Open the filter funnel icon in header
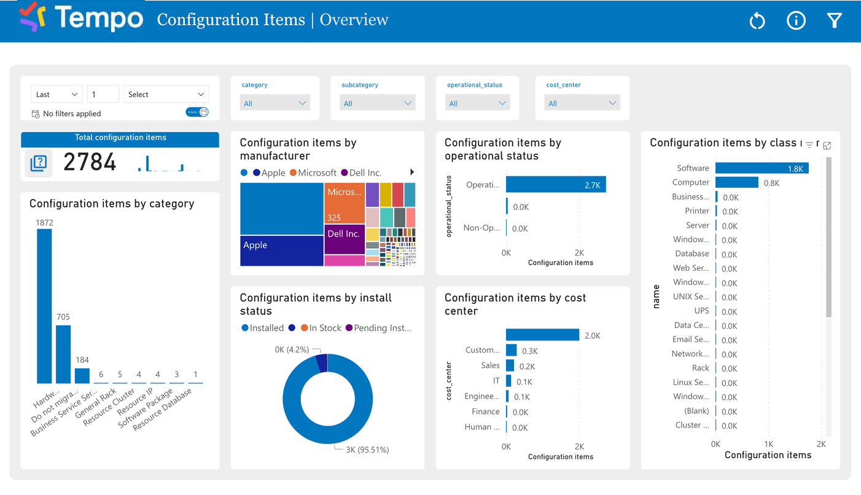This screenshot has width=861, height=495. point(834,21)
